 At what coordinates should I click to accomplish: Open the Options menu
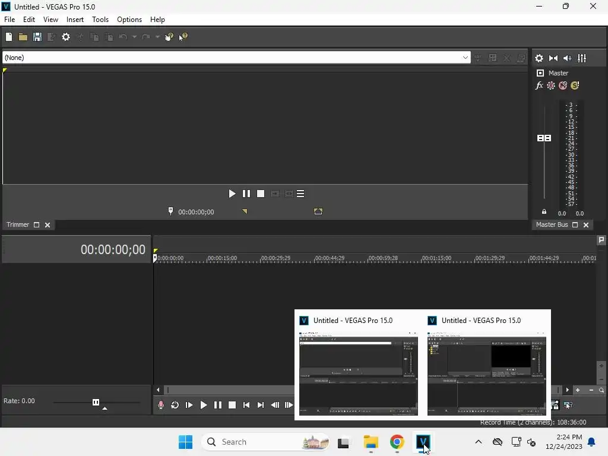[129, 20]
